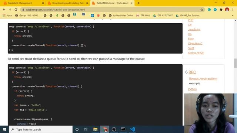The image size is (237, 133).
Task: Show hidden bookmarks with the overflow chevron
Action: click(x=233, y=16)
